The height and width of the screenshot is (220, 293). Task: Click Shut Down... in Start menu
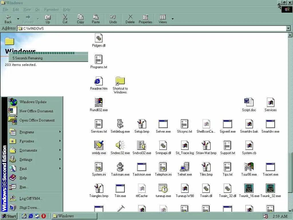[35, 207]
